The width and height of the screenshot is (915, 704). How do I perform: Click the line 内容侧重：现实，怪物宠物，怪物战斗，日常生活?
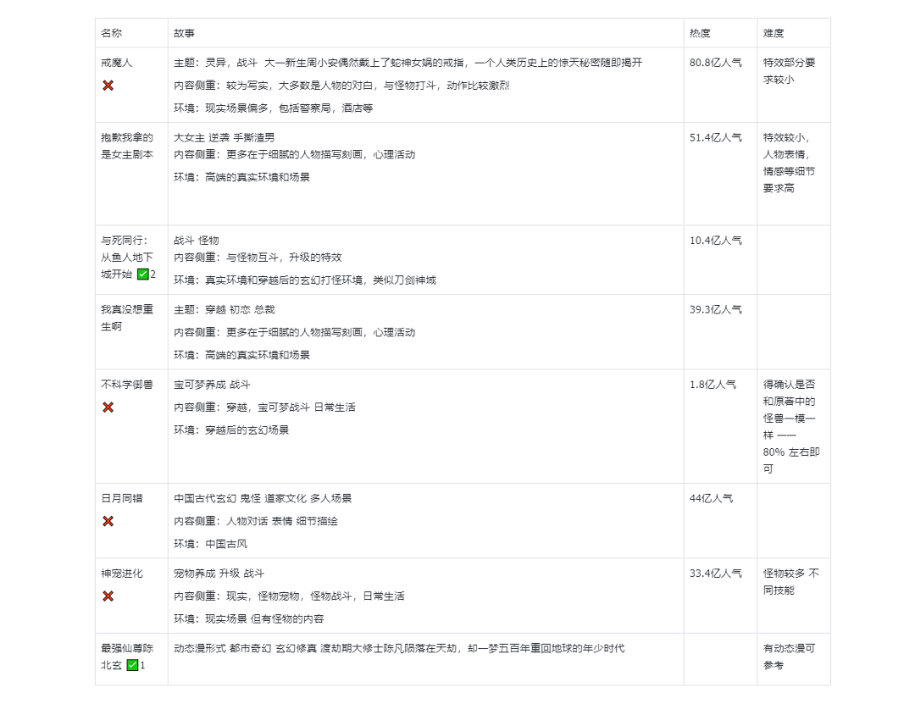pos(289,596)
